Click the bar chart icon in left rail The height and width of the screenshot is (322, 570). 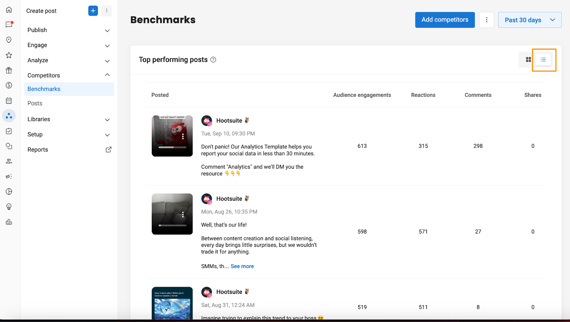(x=9, y=222)
